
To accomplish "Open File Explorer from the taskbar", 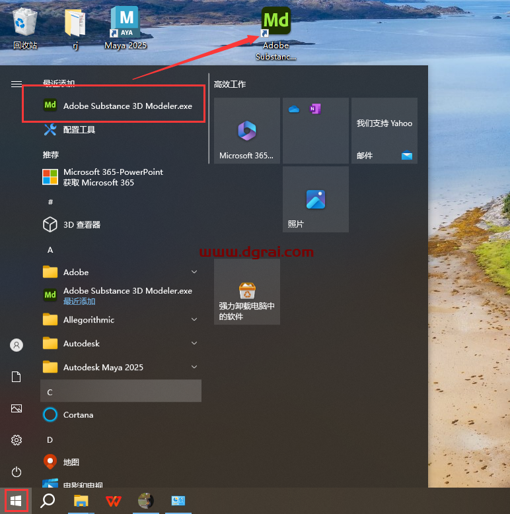I will point(81,501).
